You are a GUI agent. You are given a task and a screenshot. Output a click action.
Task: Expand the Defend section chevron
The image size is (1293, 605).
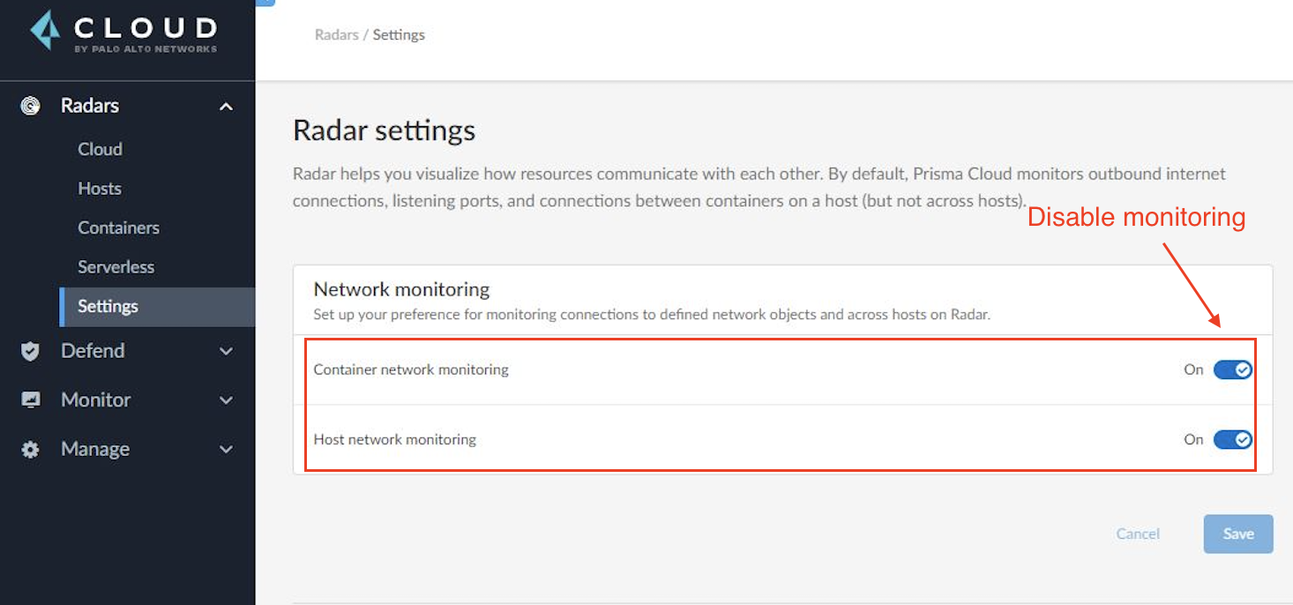(x=226, y=351)
